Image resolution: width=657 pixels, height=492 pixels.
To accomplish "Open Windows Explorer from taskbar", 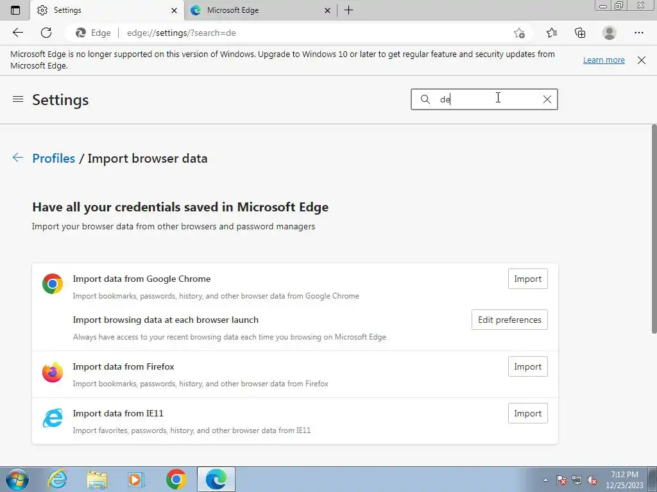I will point(97,479).
